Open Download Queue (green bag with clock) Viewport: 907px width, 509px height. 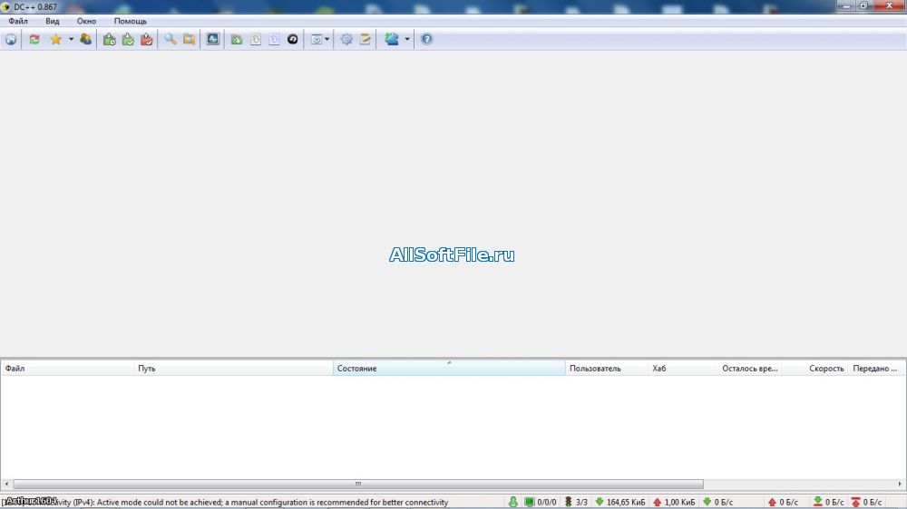tap(110, 39)
